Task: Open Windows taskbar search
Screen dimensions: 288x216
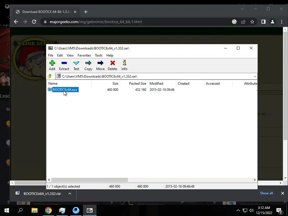Action: 20,210
